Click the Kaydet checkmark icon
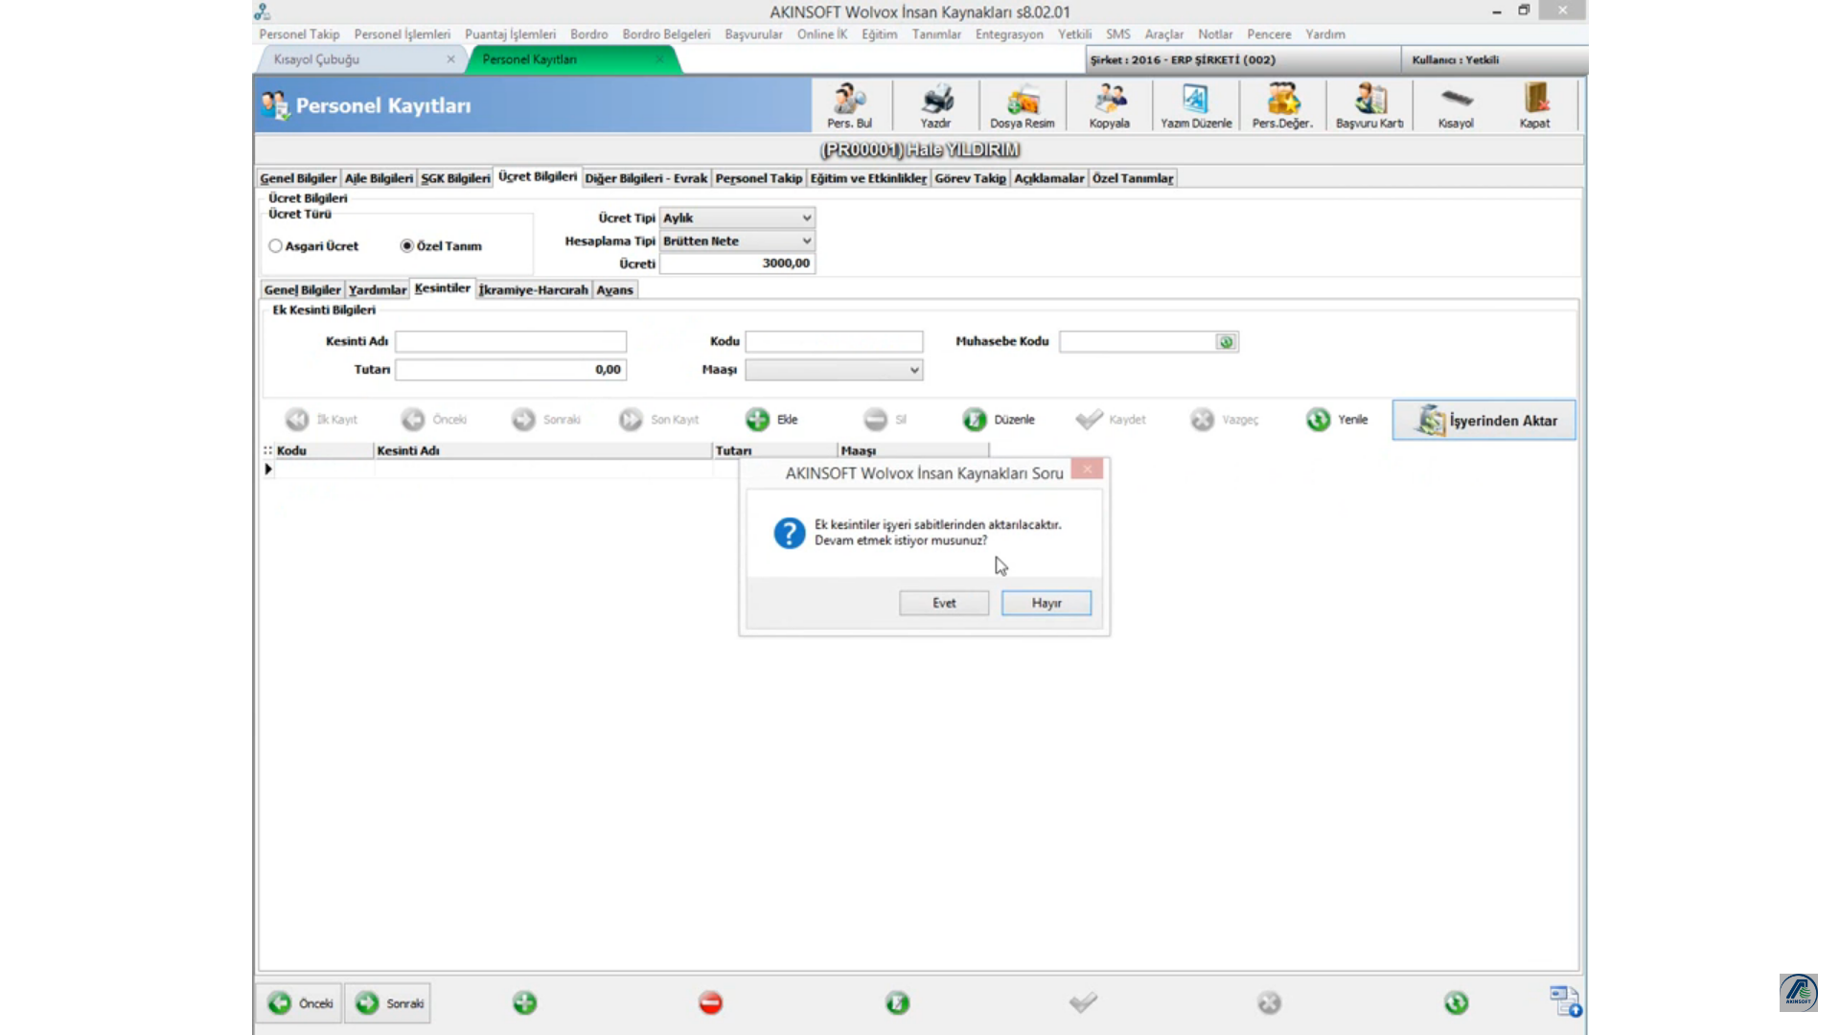Image resolution: width=1840 pixels, height=1035 pixels. (x=1089, y=420)
